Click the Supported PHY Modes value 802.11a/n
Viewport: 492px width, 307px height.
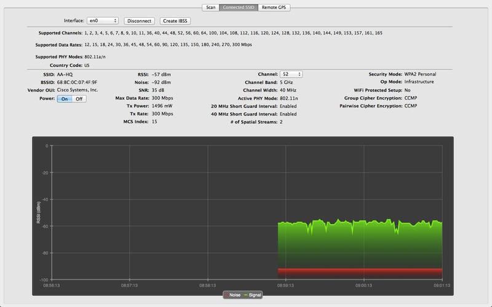click(x=95, y=56)
